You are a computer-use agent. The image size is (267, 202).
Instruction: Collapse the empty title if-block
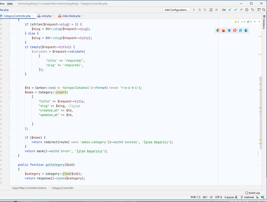(x=10, y=47)
